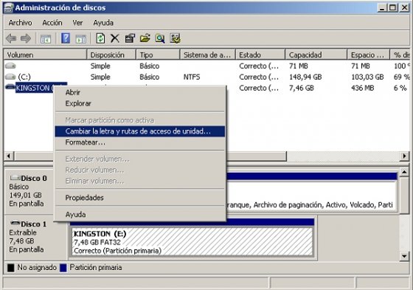Click the blue Partición primaria legend swatch
The height and width of the screenshot is (290, 413).
pos(63,268)
